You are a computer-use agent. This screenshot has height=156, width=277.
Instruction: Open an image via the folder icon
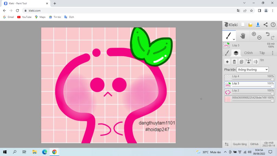[250, 25]
